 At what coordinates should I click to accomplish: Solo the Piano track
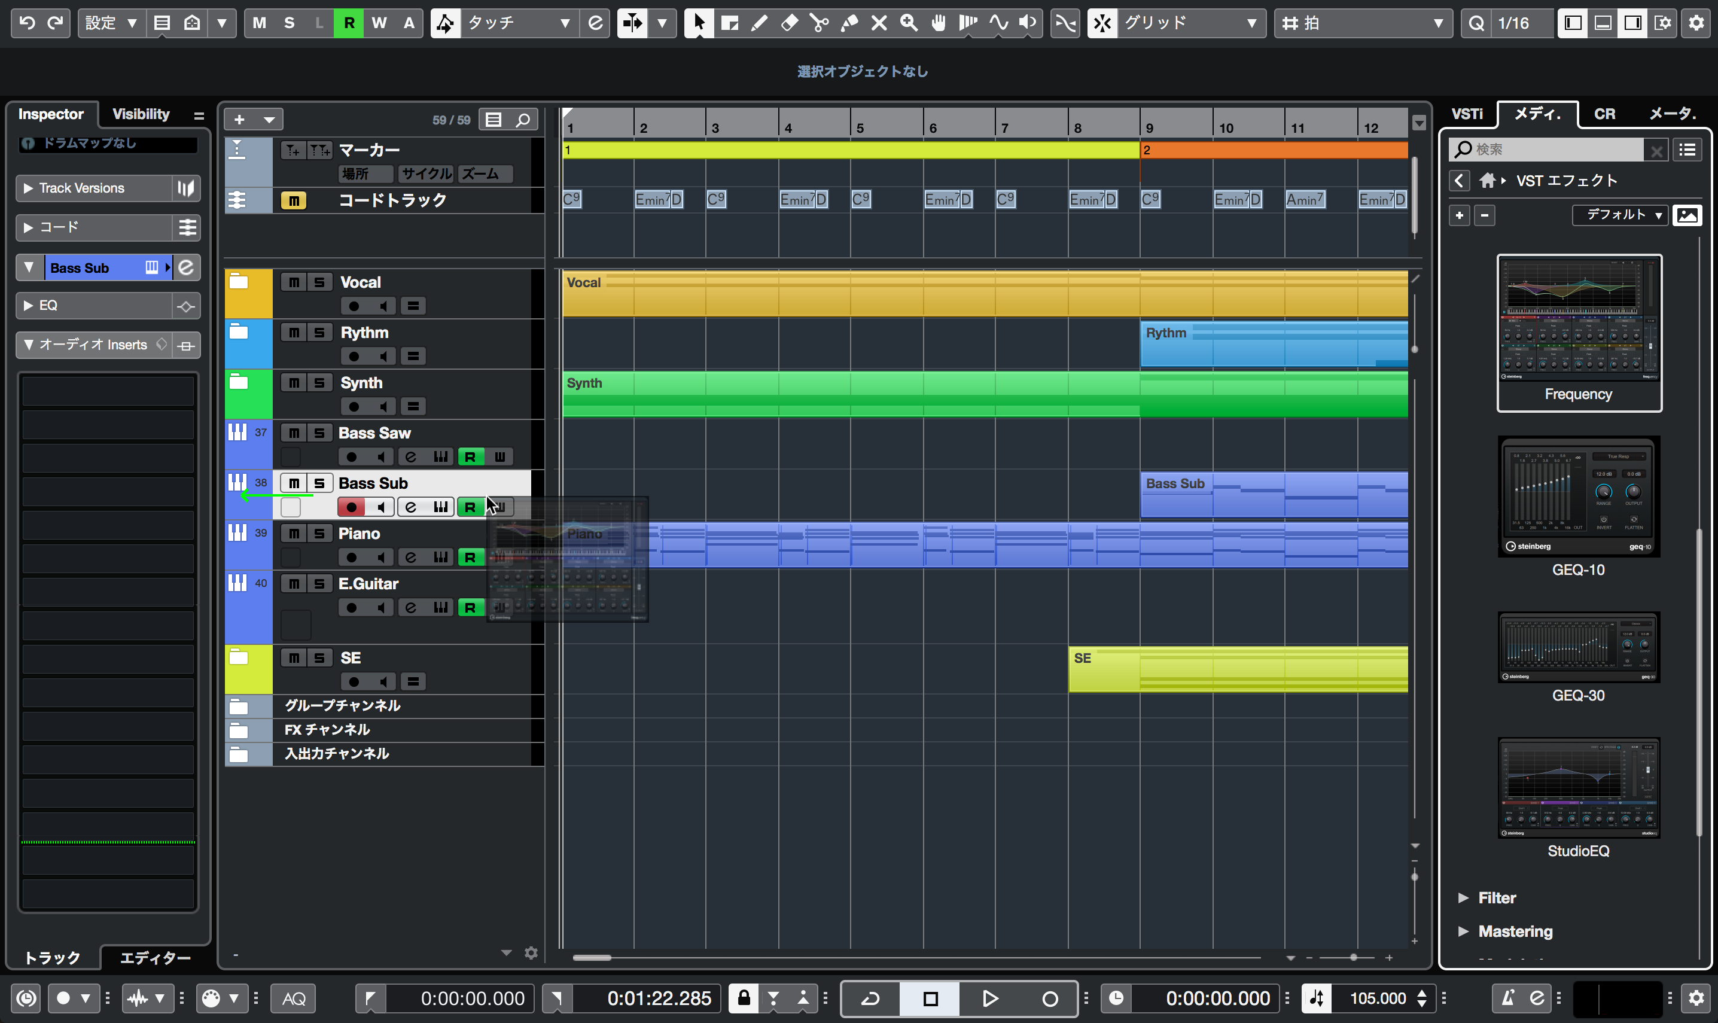(x=319, y=533)
